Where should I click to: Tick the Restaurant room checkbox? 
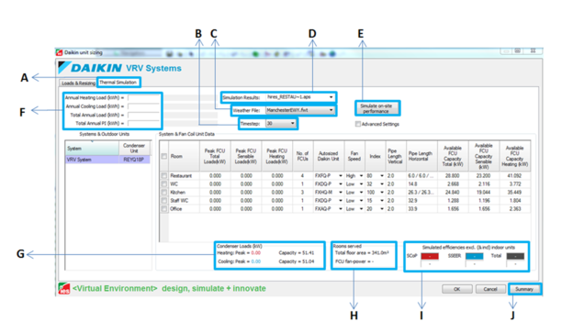pos(164,175)
